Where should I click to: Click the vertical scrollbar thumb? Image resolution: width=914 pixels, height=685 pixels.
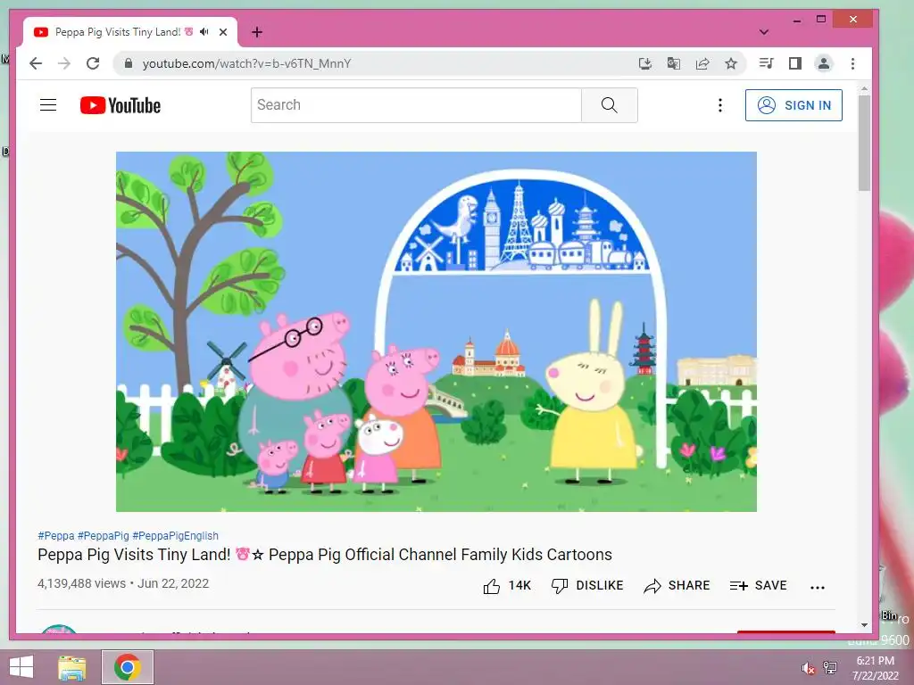point(864,143)
